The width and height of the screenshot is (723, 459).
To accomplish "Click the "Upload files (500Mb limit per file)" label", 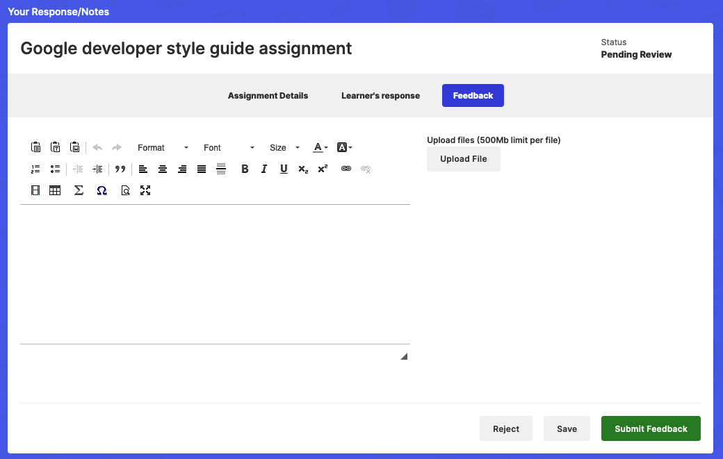I will pos(494,140).
